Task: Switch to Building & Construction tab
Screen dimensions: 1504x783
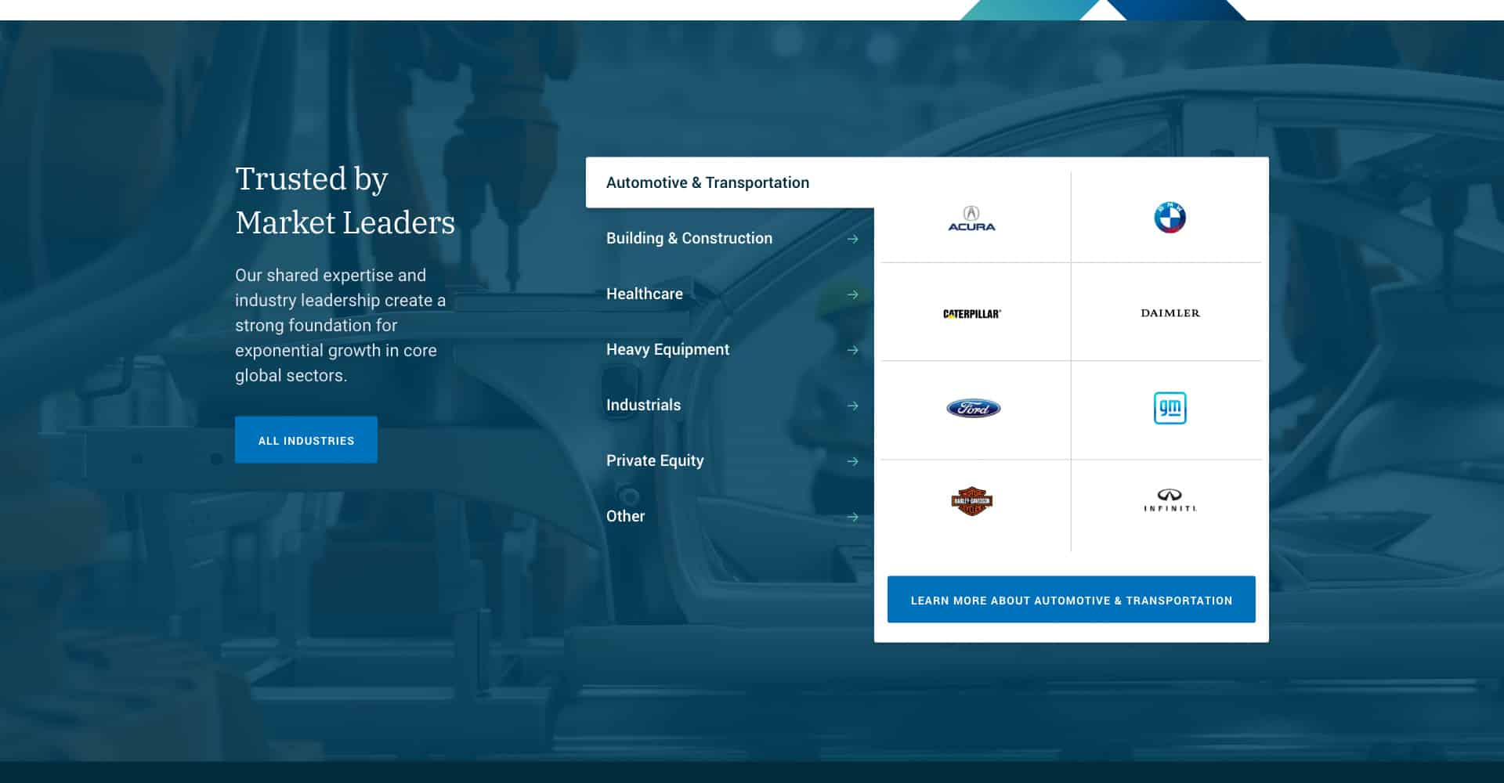Action: coord(730,238)
